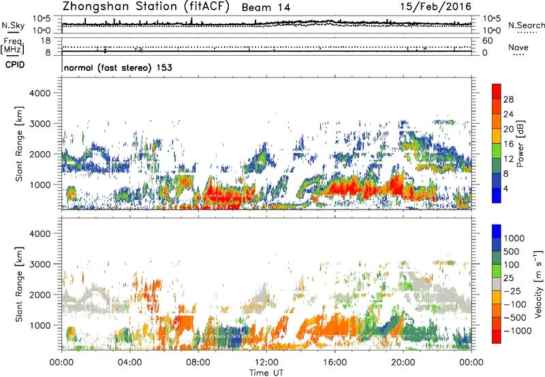Image resolution: width=545 pixels, height=377 pixels.
Task: Click the solid line sample under "N.Sky"
Action: click(x=13, y=33)
